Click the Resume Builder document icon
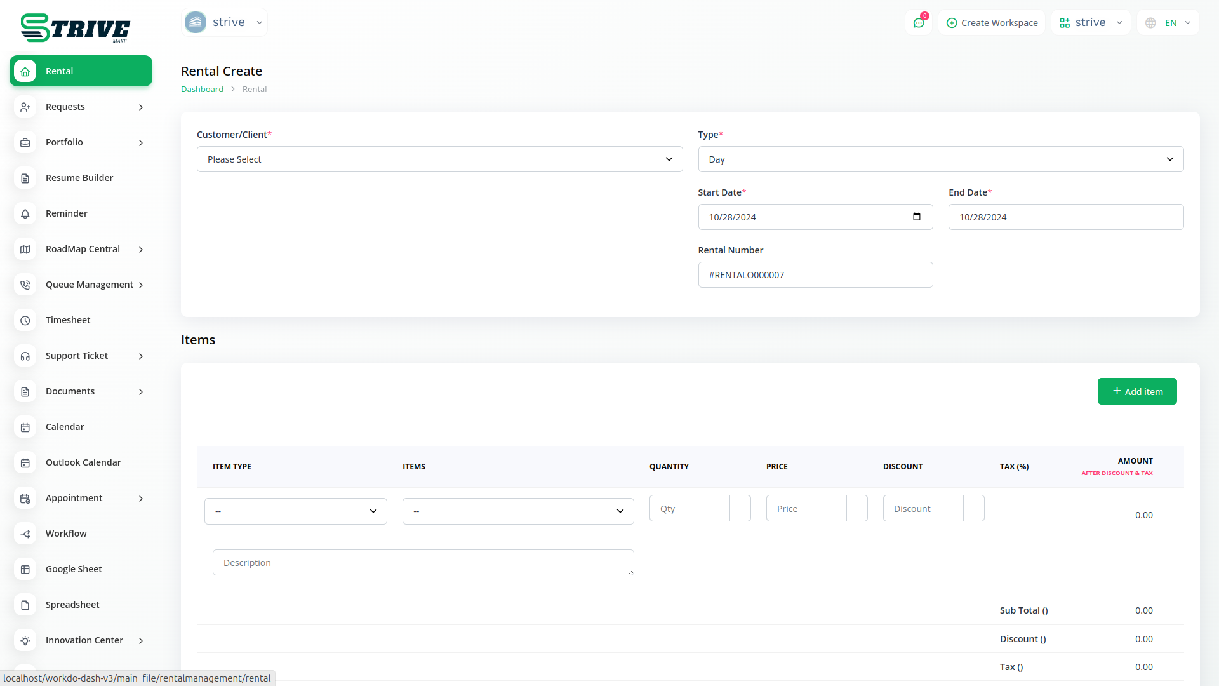Viewport: 1219px width, 686px height. (25, 178)
